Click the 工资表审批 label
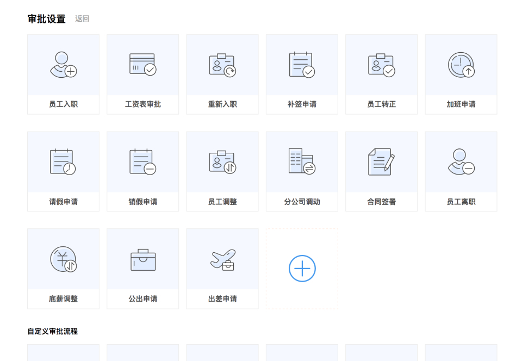Screen dimensions: 522x361 coord(143,104)
